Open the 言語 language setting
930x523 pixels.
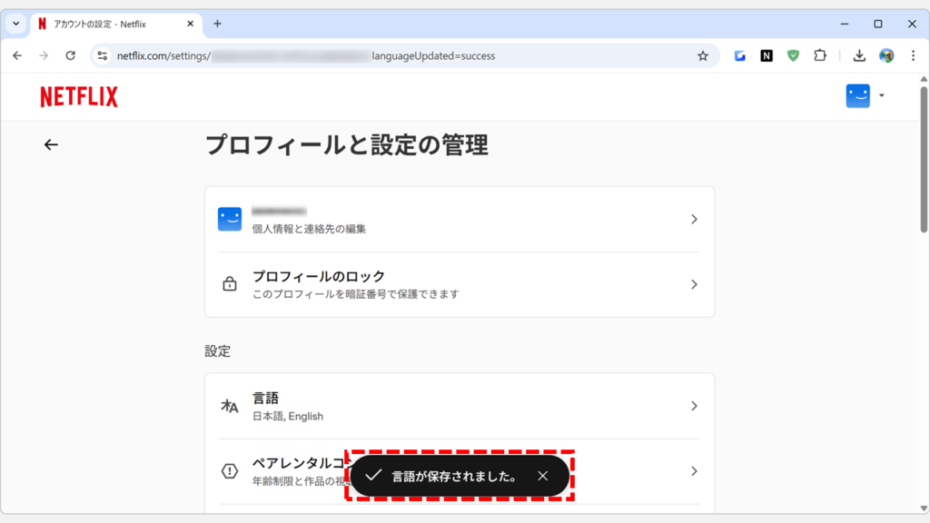click(x=460, y=406)
